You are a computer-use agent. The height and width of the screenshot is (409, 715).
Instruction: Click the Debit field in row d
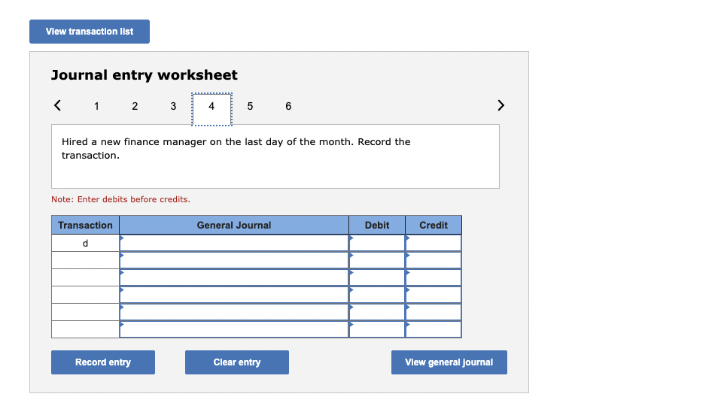click(x=377, y=243)
